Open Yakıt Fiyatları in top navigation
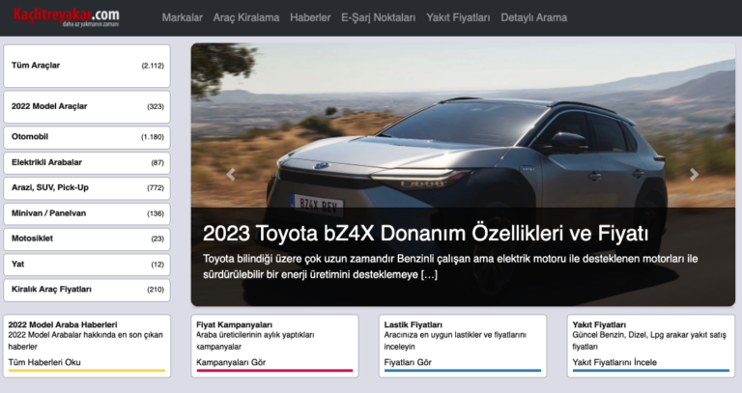 (458, 17)
